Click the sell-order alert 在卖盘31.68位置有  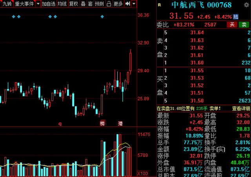[x=175, y=109]
